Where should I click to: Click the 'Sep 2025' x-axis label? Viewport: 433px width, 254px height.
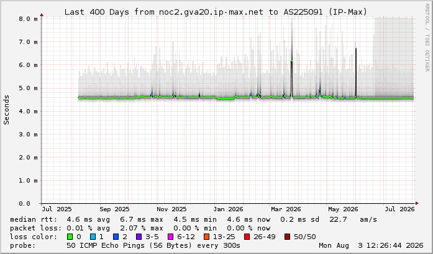tap(114, 209)
